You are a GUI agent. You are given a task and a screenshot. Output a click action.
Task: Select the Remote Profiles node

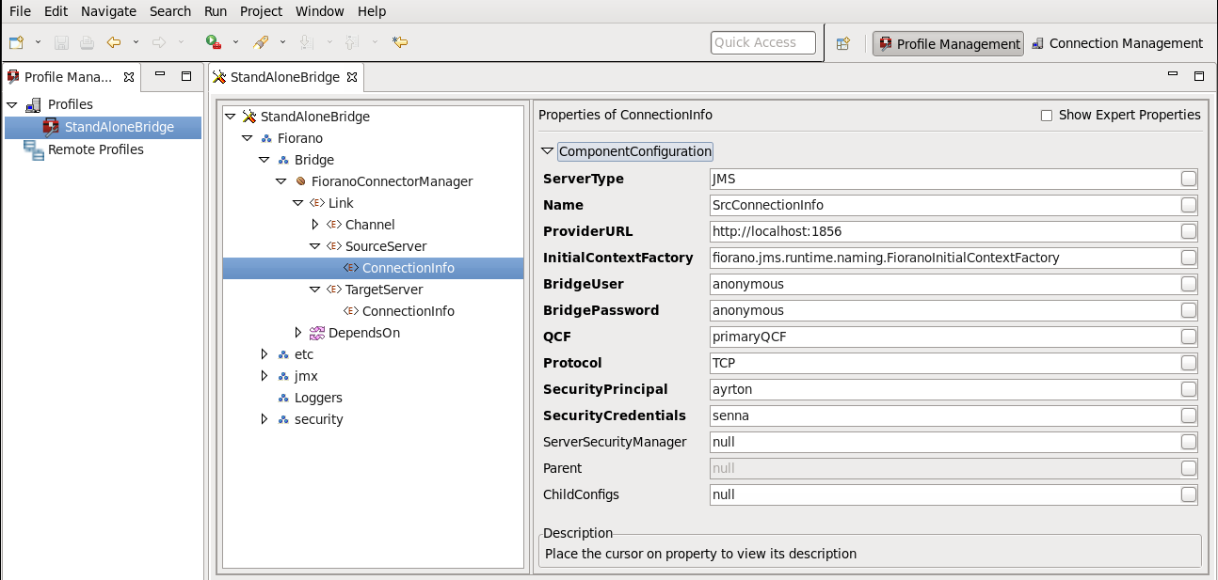pos(96,149)
